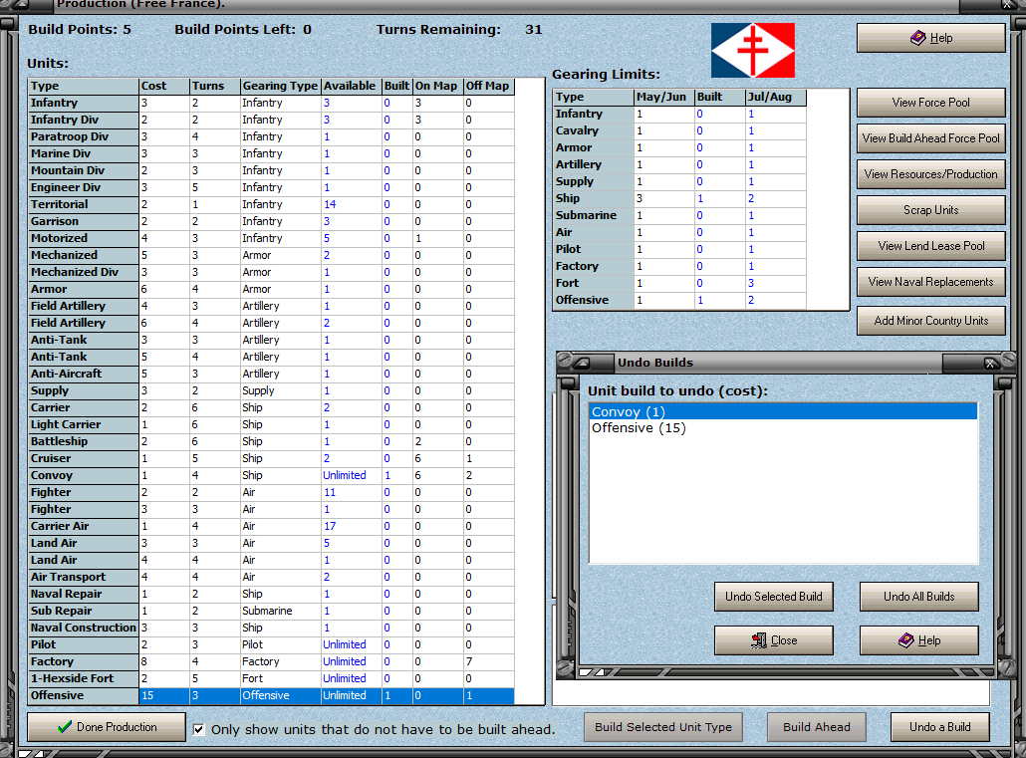Select the Air Transport unit row
This screenshot has height=758, width=1026.
[272, 578]
